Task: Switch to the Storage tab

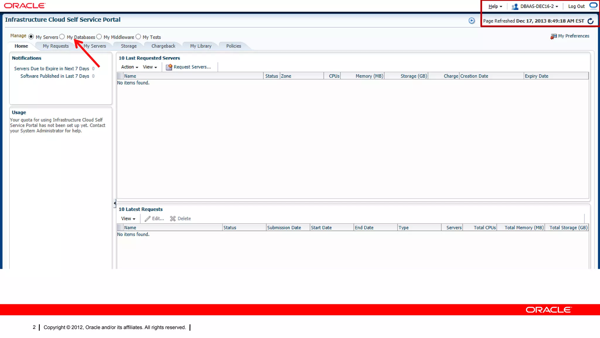Action: (129, 46)
